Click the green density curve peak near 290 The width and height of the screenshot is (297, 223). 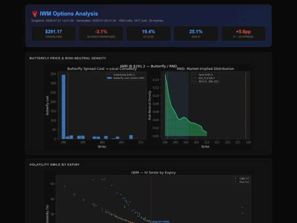coord(165,75)
